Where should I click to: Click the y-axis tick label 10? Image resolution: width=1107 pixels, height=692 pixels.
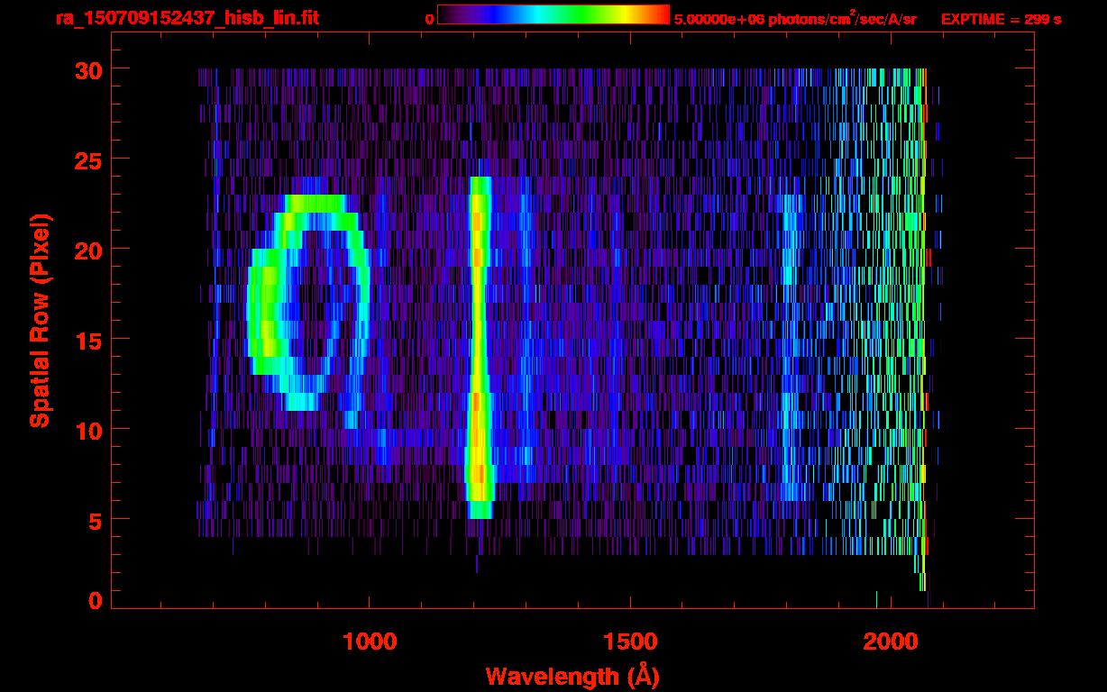[x=87, y=430]
